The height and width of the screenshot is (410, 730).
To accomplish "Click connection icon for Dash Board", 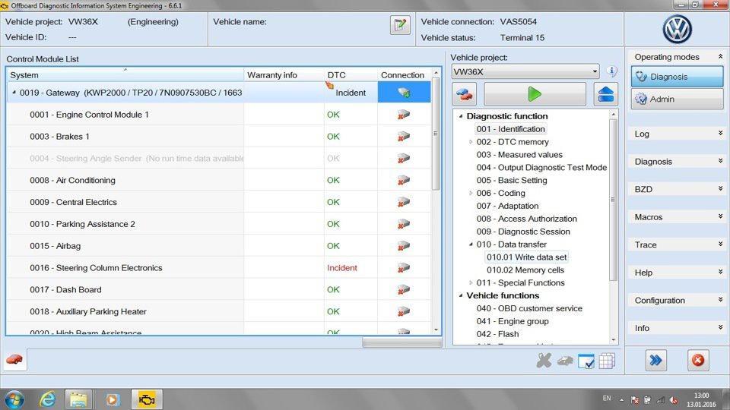I will pyautogui.click(x=403, y=289).
